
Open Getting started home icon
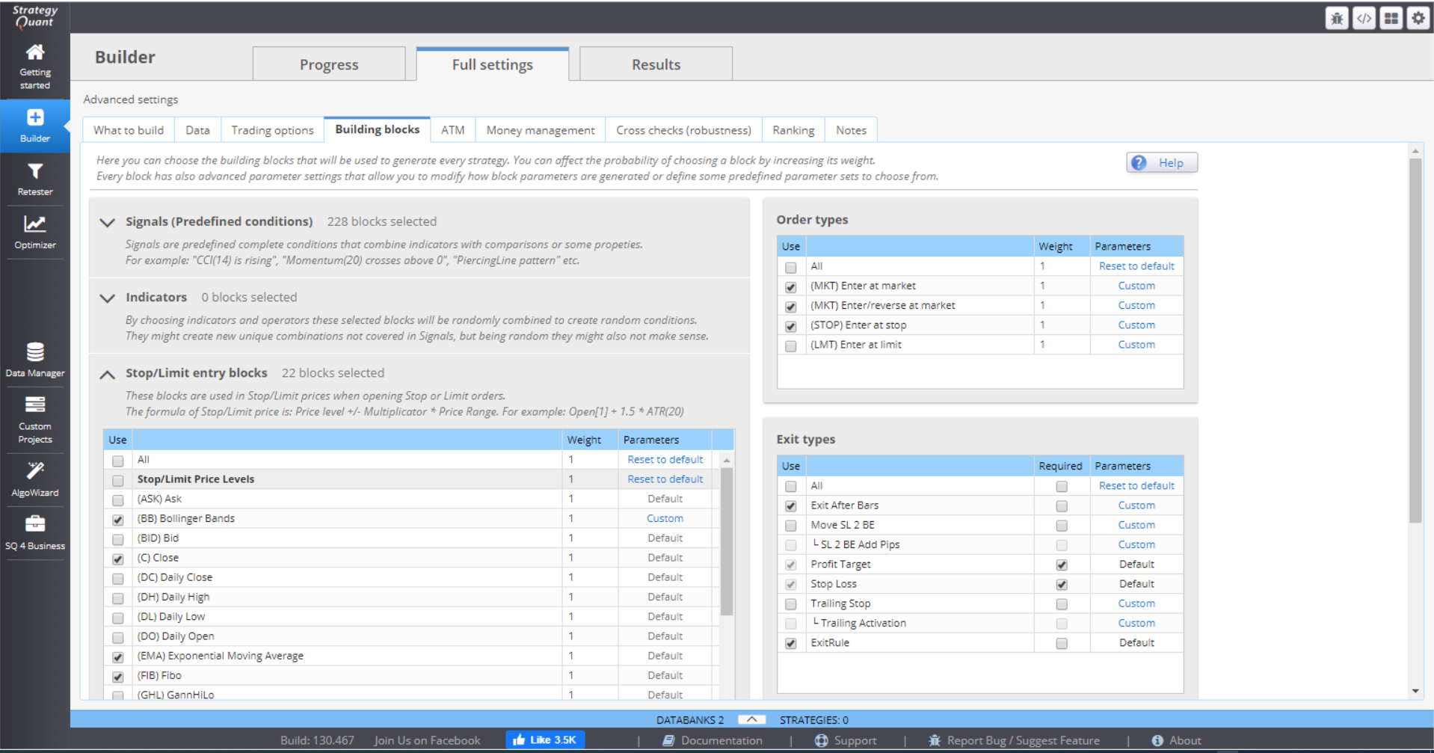coord(35,52)
